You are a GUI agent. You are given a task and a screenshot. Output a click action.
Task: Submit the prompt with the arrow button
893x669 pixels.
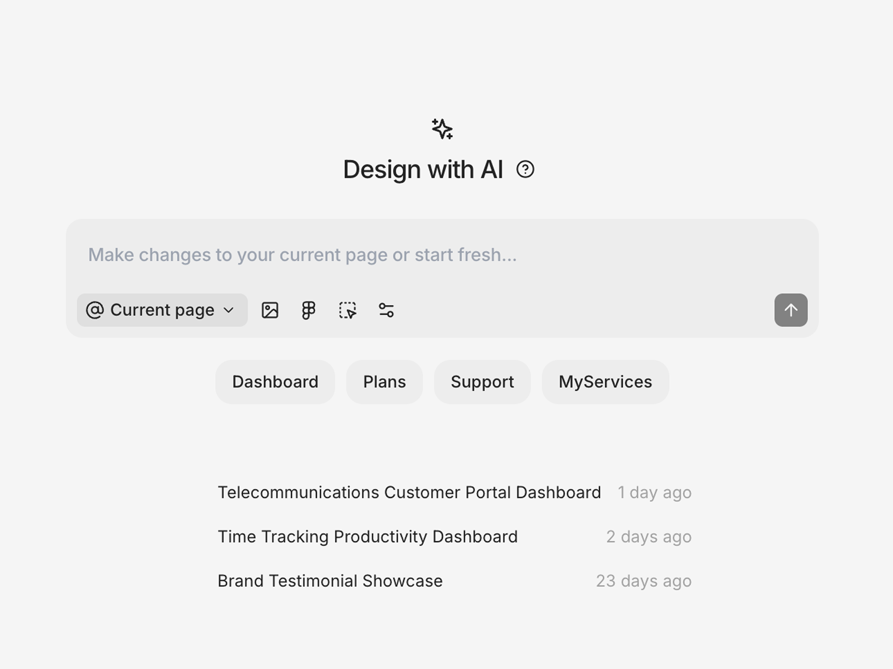[x=791, y=310]
